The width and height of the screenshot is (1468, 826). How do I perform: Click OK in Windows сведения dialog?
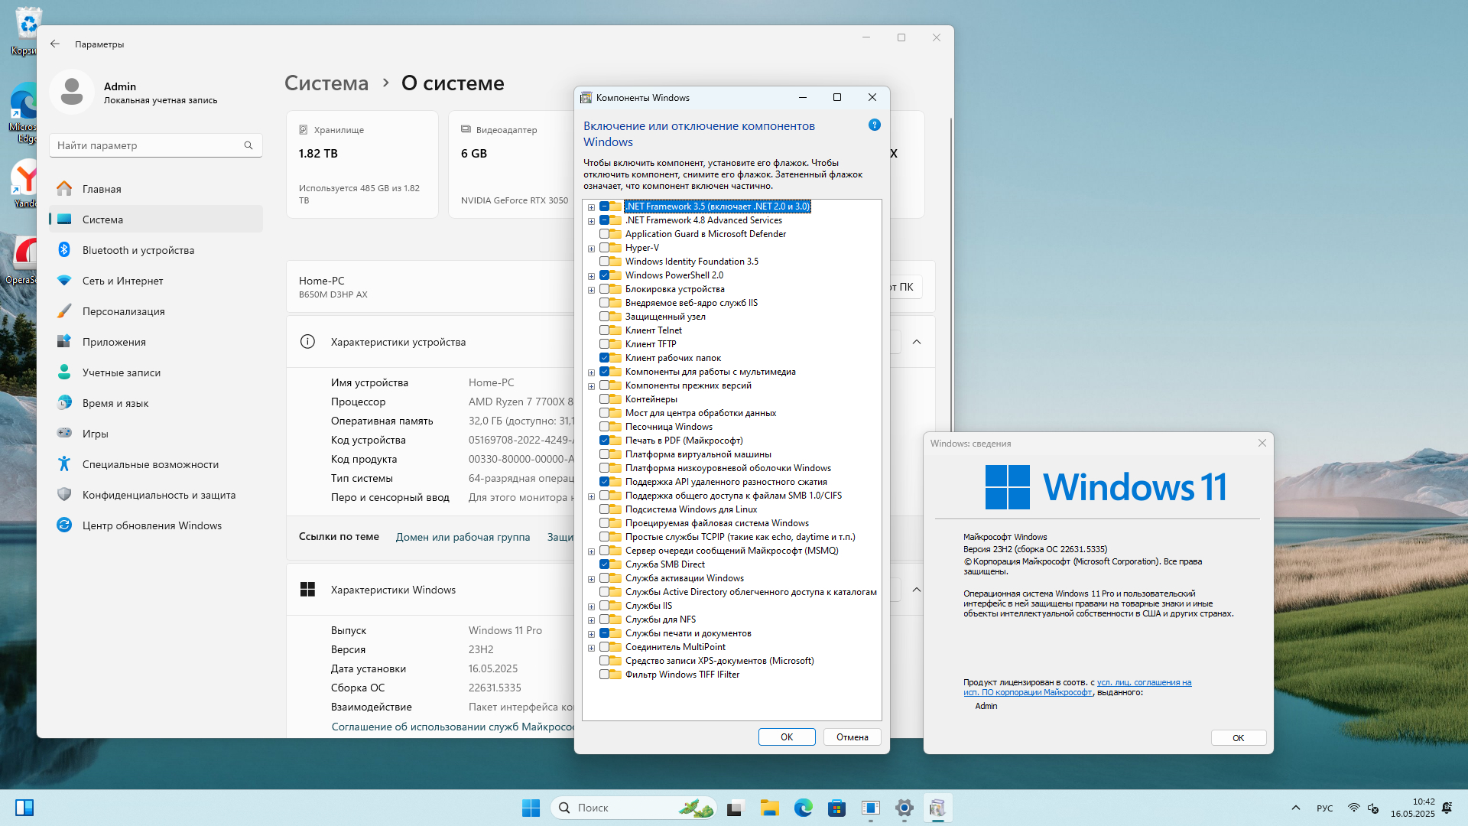click(x=1238, y=738)
